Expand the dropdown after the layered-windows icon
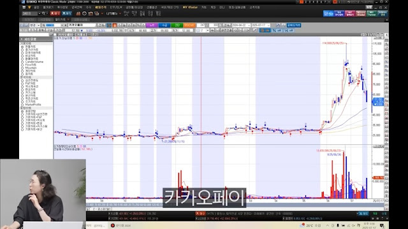Screen dimensions: 408x229 tap(102, 13)
